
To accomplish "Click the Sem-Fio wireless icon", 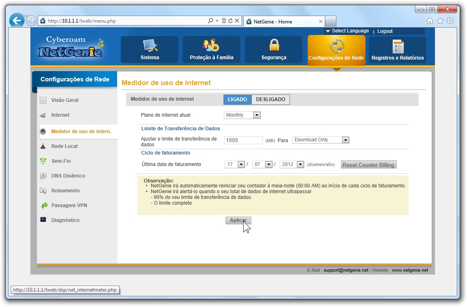I will [x=43, y=161].
